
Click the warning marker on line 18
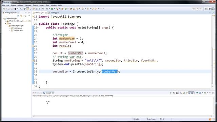33,17
